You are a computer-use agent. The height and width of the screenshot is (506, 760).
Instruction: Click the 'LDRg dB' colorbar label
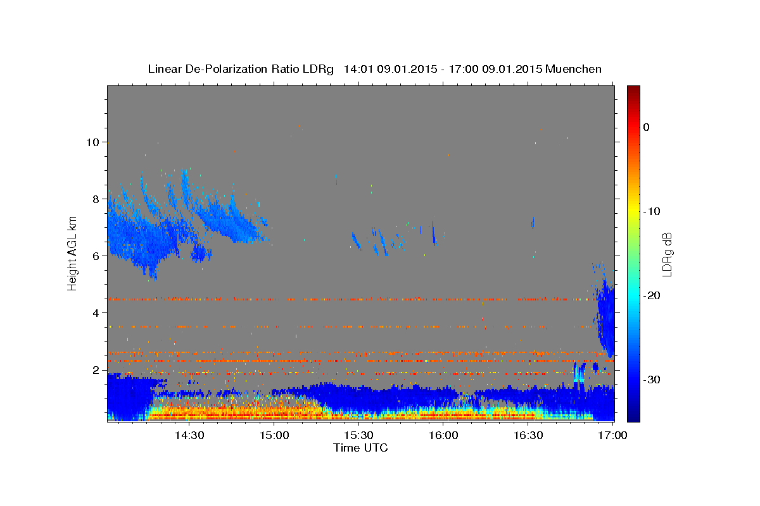coord(667,254)
